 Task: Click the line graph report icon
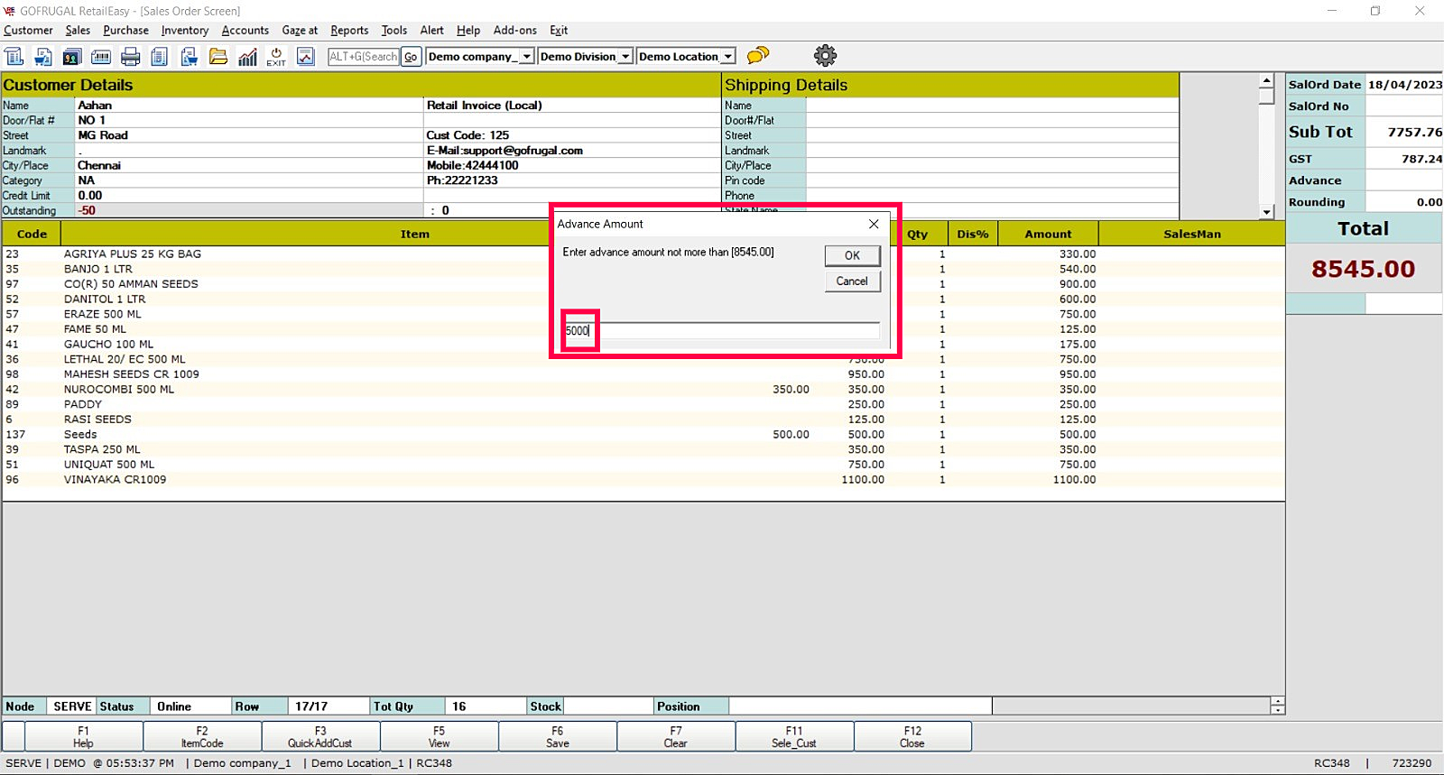[306, 56]
